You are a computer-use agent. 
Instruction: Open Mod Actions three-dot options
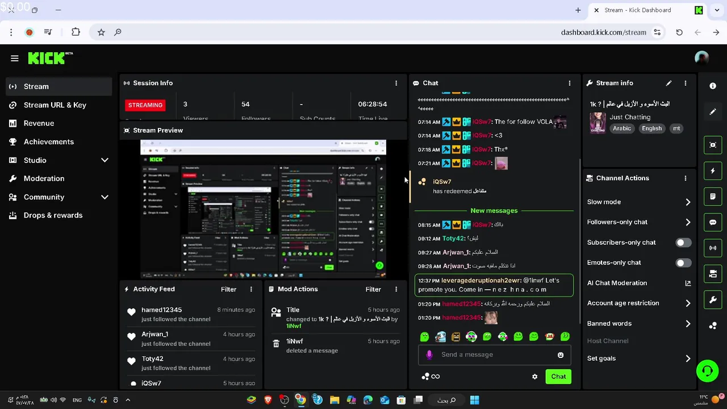[396, 289]
